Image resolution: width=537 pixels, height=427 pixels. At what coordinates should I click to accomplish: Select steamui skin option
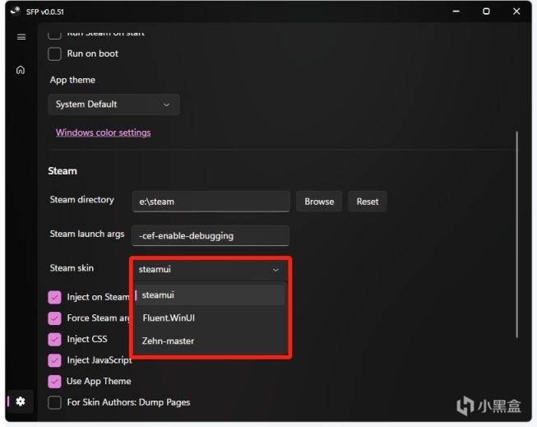click(210, 295)
